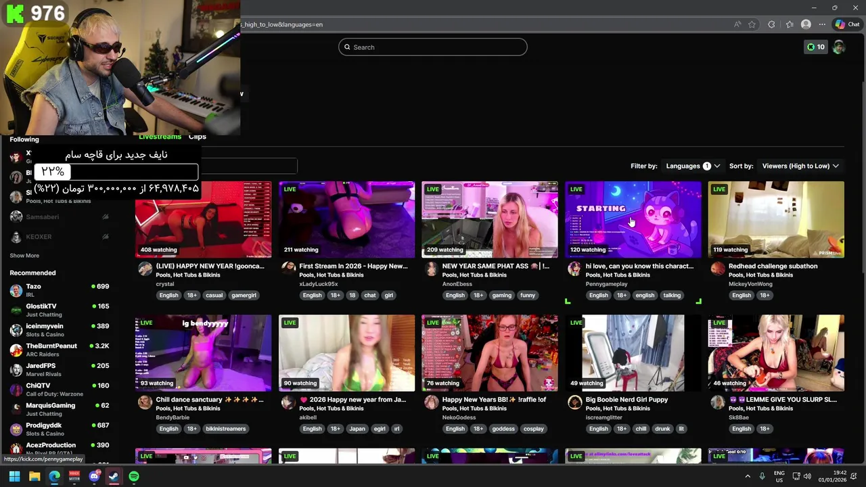Open the Kick user avatar menu
This screenshot has height=487, width=866.
pos(839,47)
